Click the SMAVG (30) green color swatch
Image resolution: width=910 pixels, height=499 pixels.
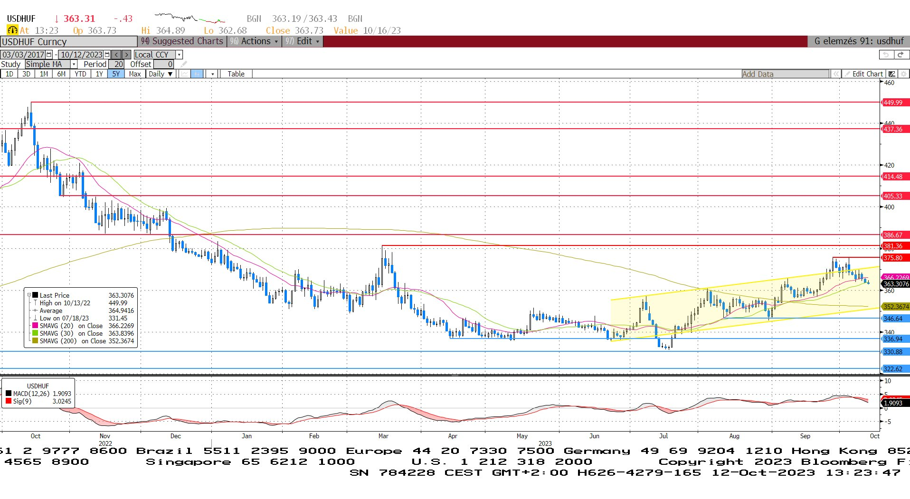click(35, 333)
